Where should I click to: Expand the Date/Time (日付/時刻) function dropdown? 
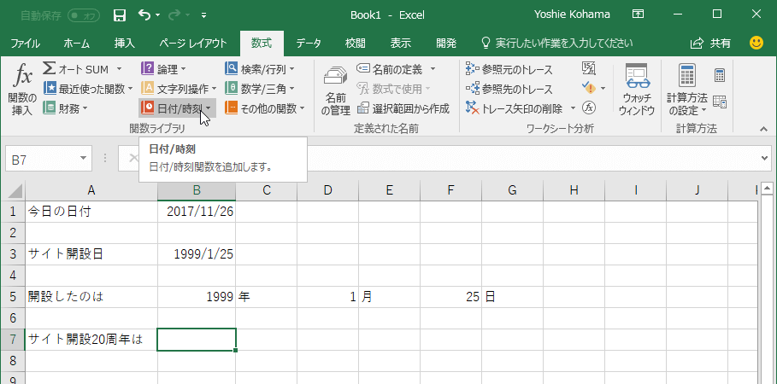pyautogui.click(x=175, y=108)
